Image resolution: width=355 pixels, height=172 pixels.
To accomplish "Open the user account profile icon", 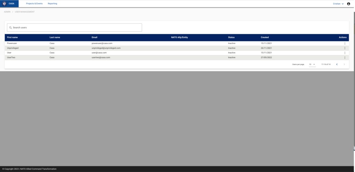I will [x=348, y=4].
